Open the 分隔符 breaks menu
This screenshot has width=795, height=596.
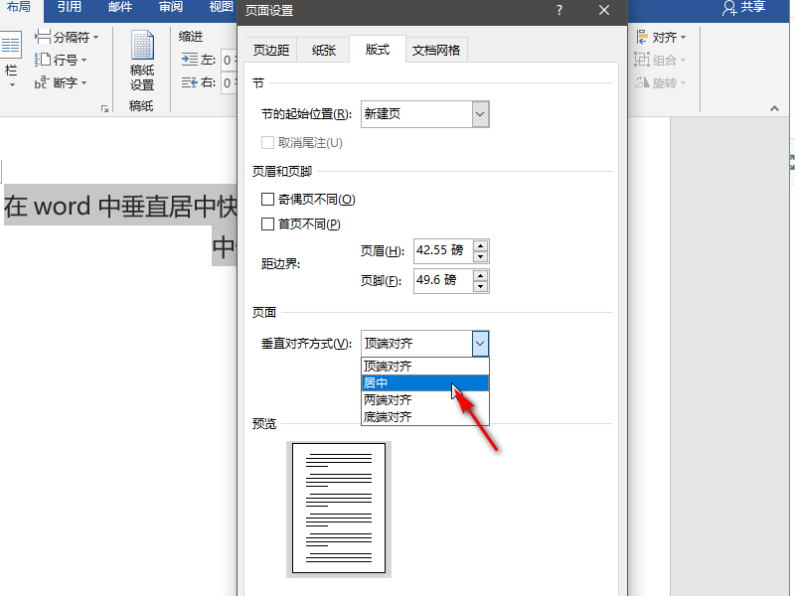pyautogui.click(x=67, y=37)
